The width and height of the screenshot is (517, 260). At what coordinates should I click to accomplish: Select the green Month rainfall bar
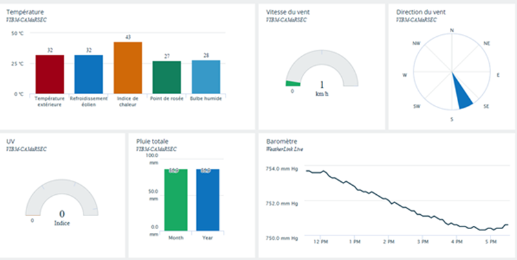pyautogui.click(x=176, y=200)
